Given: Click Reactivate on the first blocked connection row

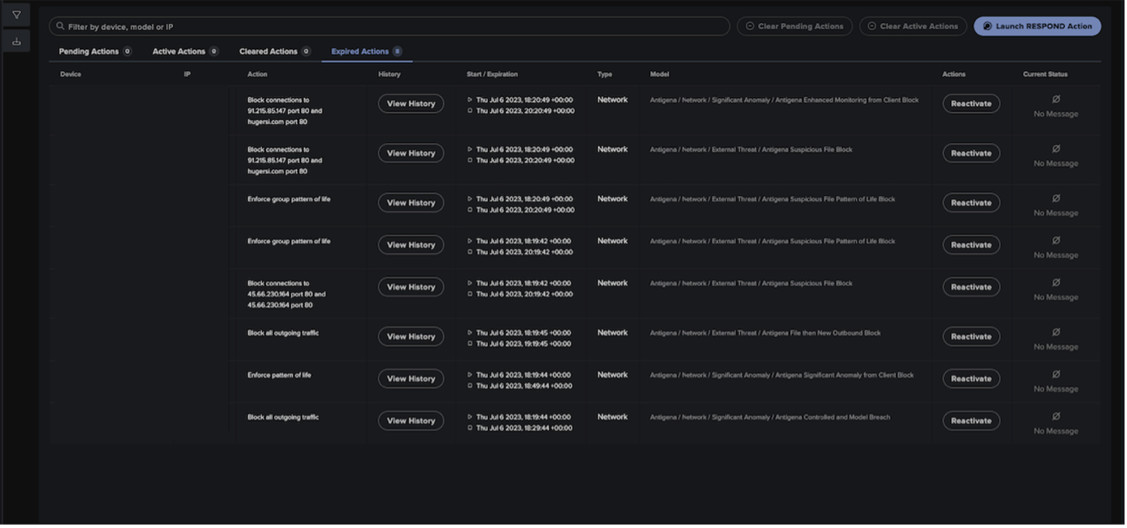Looking at the screenshot, I should [x=971, y=103].
